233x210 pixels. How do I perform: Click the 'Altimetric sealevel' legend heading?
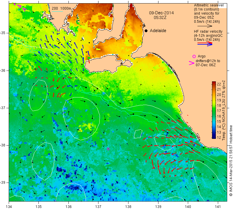[x=209, y=5]
